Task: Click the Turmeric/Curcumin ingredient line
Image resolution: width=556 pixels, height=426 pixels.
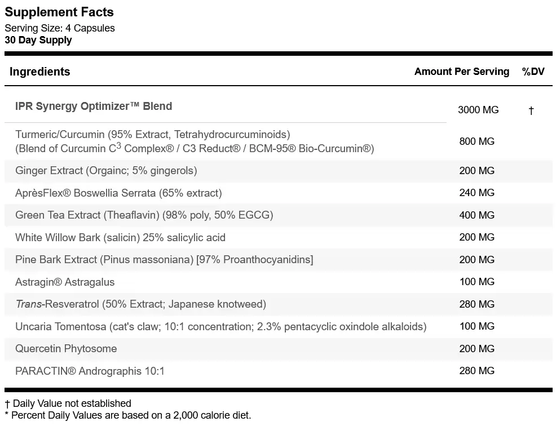Action: pos(195,141)
